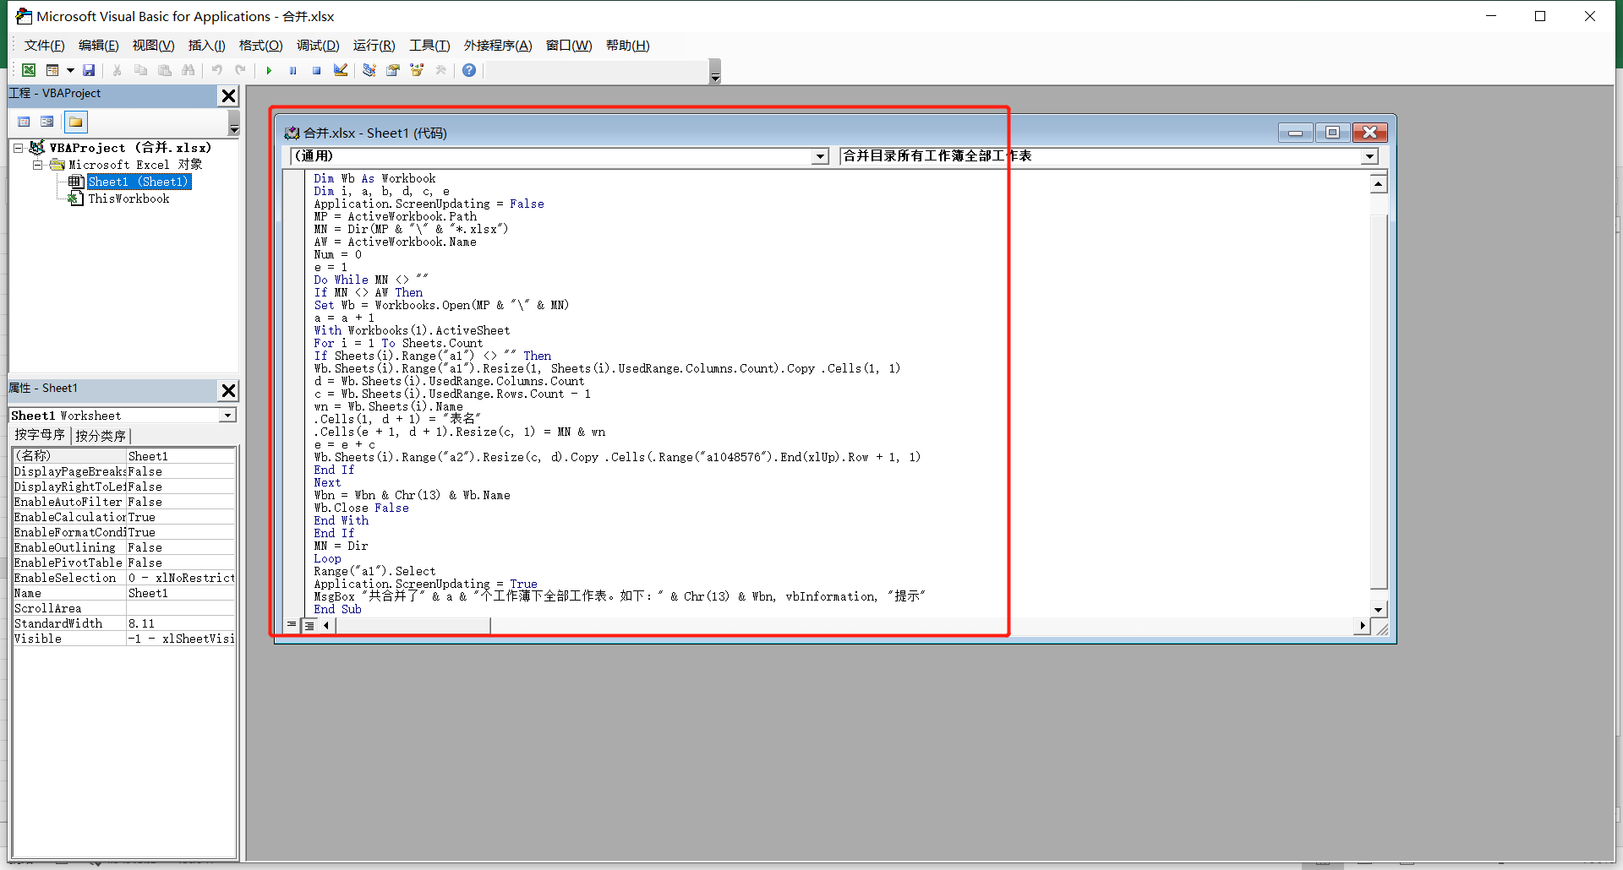Save the project with the floppy disk icon

click(89, 70)
